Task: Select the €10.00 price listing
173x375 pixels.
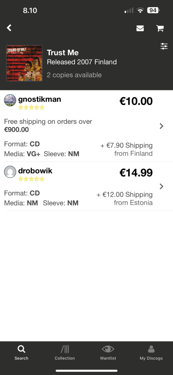Action: coord(136,101)
